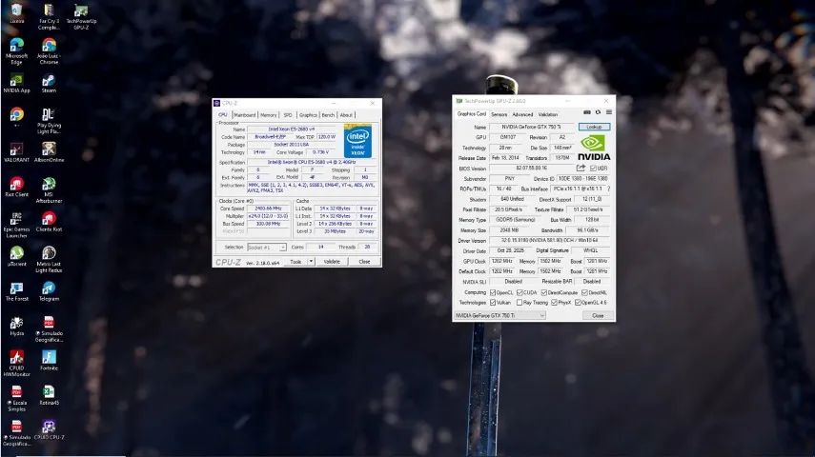Open the GPU-Z hamburger menu
Screen dimensions: 815x457
pos(609,112)
